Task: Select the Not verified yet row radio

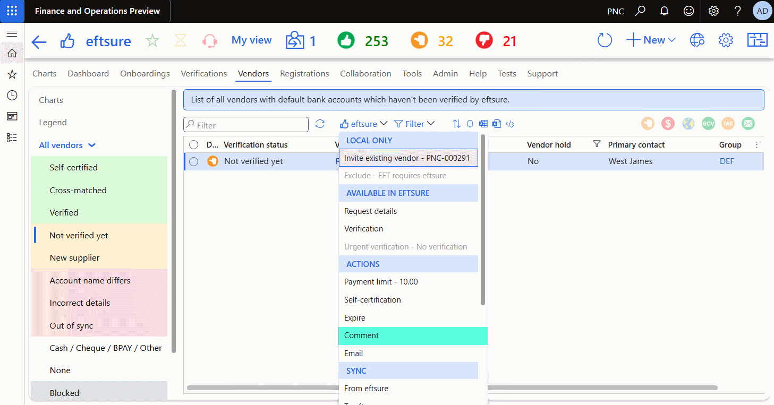Action: click(193, 161)
